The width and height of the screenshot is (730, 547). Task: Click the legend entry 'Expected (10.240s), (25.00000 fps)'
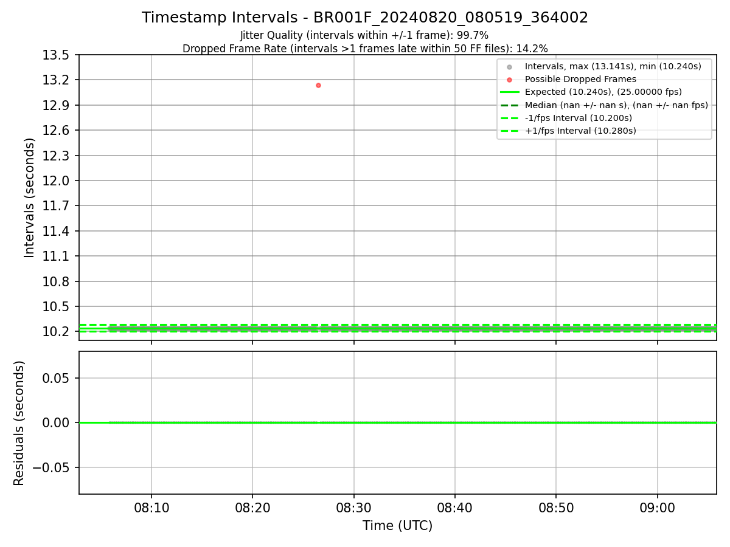(x=603, y=92)
